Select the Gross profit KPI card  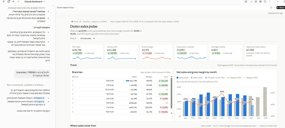(x=121, y=53)
